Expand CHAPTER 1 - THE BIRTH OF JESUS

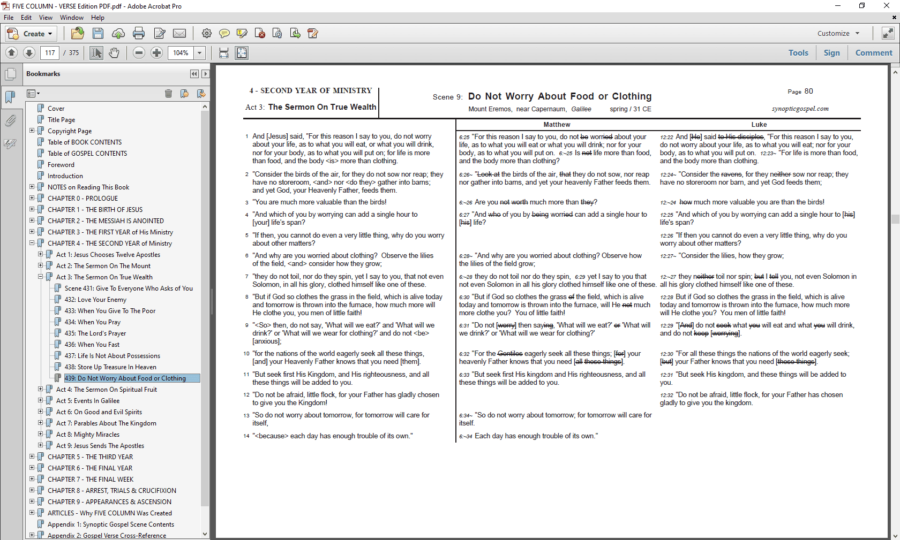(x=32, y=209)
